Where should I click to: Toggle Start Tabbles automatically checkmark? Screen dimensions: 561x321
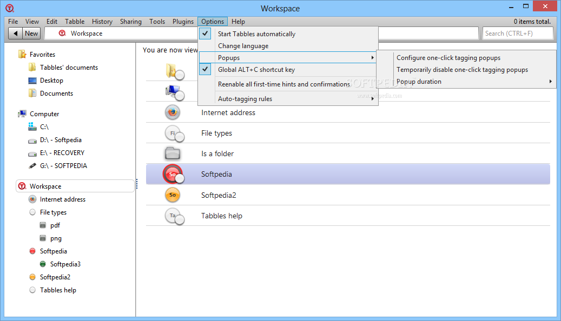[205, 34]
